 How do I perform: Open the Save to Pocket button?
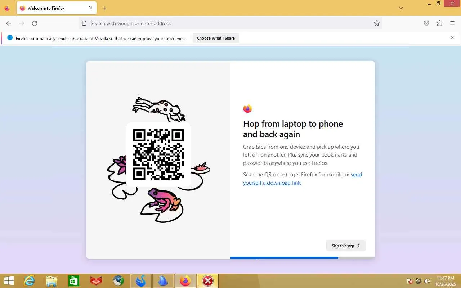(426, 23)
